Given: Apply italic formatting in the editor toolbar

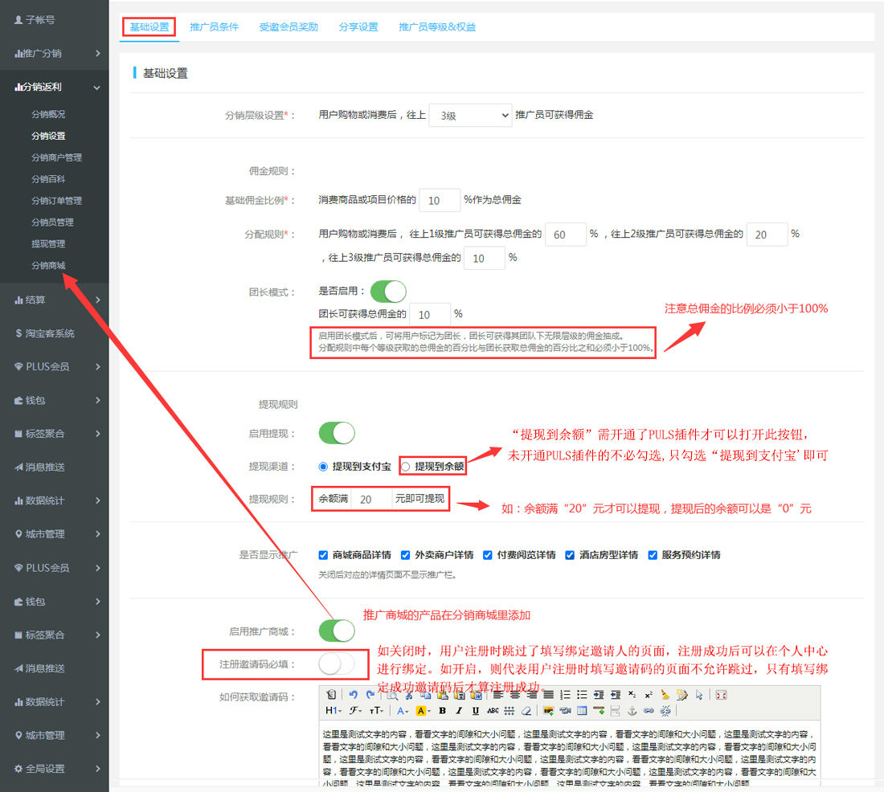Looking at the screenshot, I should 459,711.
